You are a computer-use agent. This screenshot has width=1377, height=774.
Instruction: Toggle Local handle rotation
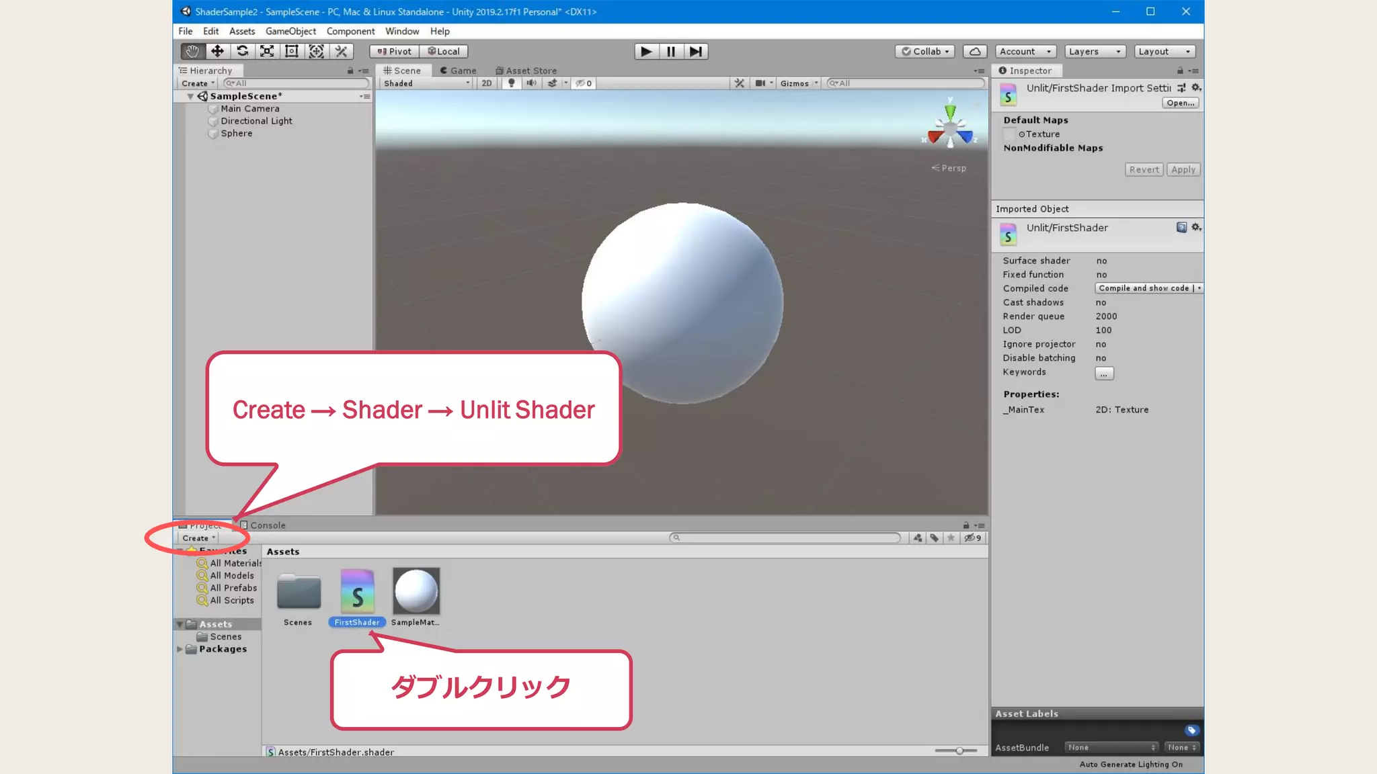(444, 51)
